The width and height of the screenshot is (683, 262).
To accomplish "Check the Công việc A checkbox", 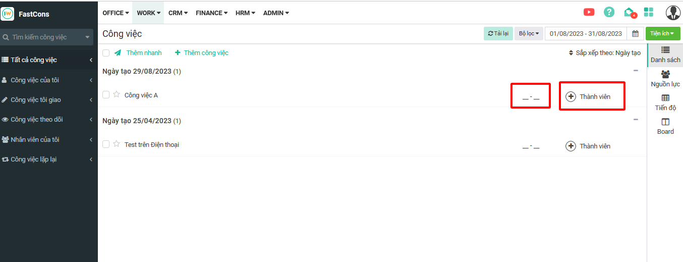I will pyautogui.click(x=106, y=94).
